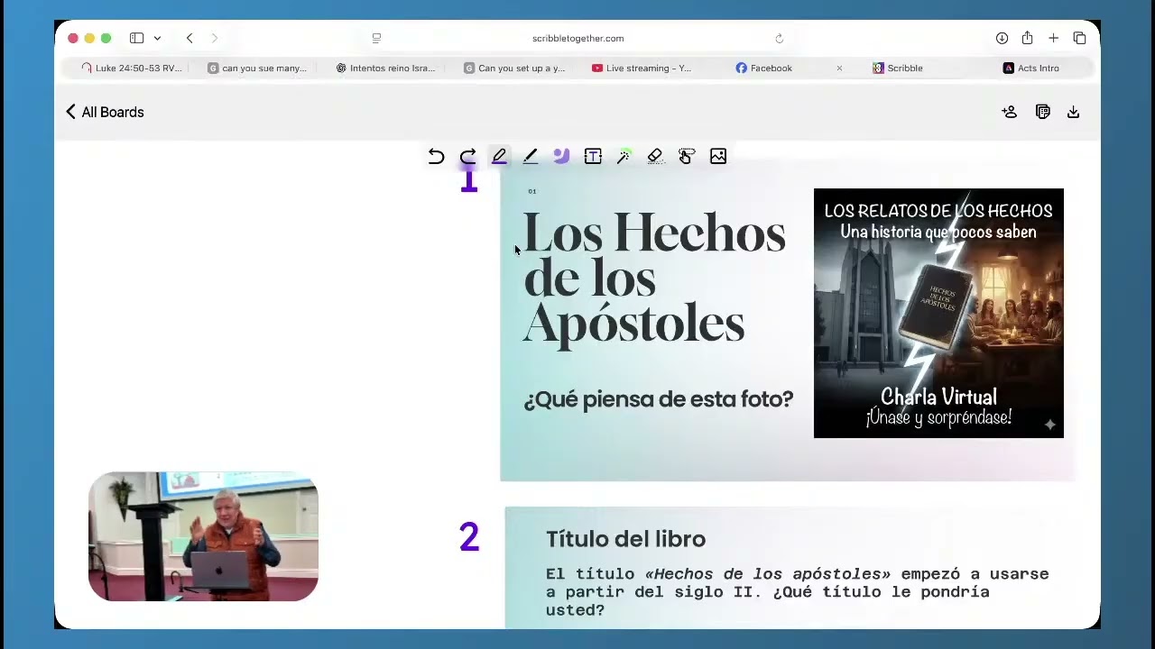
Task: Switch to the Scribble tab
Action: point(898,68)
